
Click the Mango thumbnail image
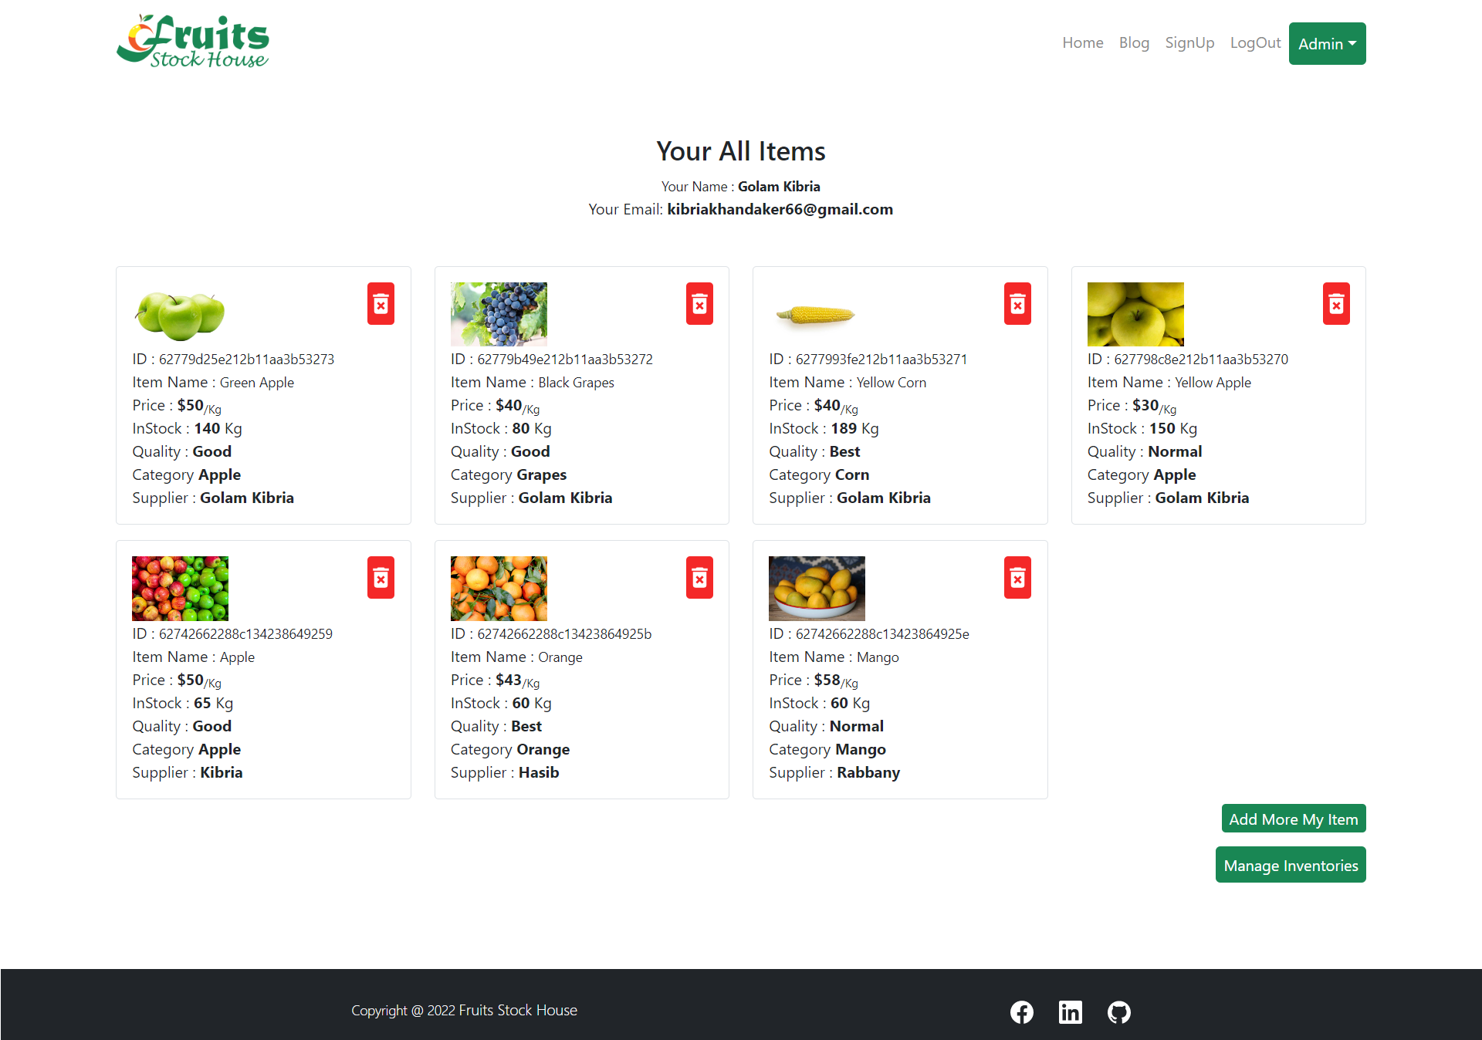(x=817, y=589)
